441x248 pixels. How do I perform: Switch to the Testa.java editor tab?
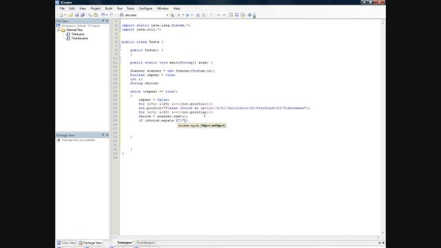125,242
